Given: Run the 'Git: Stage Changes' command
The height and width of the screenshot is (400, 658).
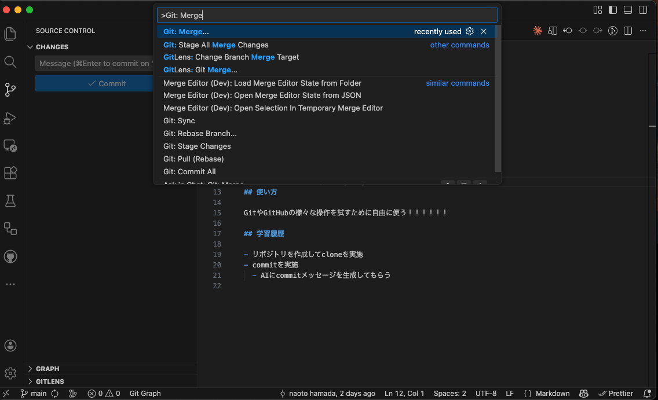Looking at the screenshot, I should pyautogui.click(x=326, y=146).
